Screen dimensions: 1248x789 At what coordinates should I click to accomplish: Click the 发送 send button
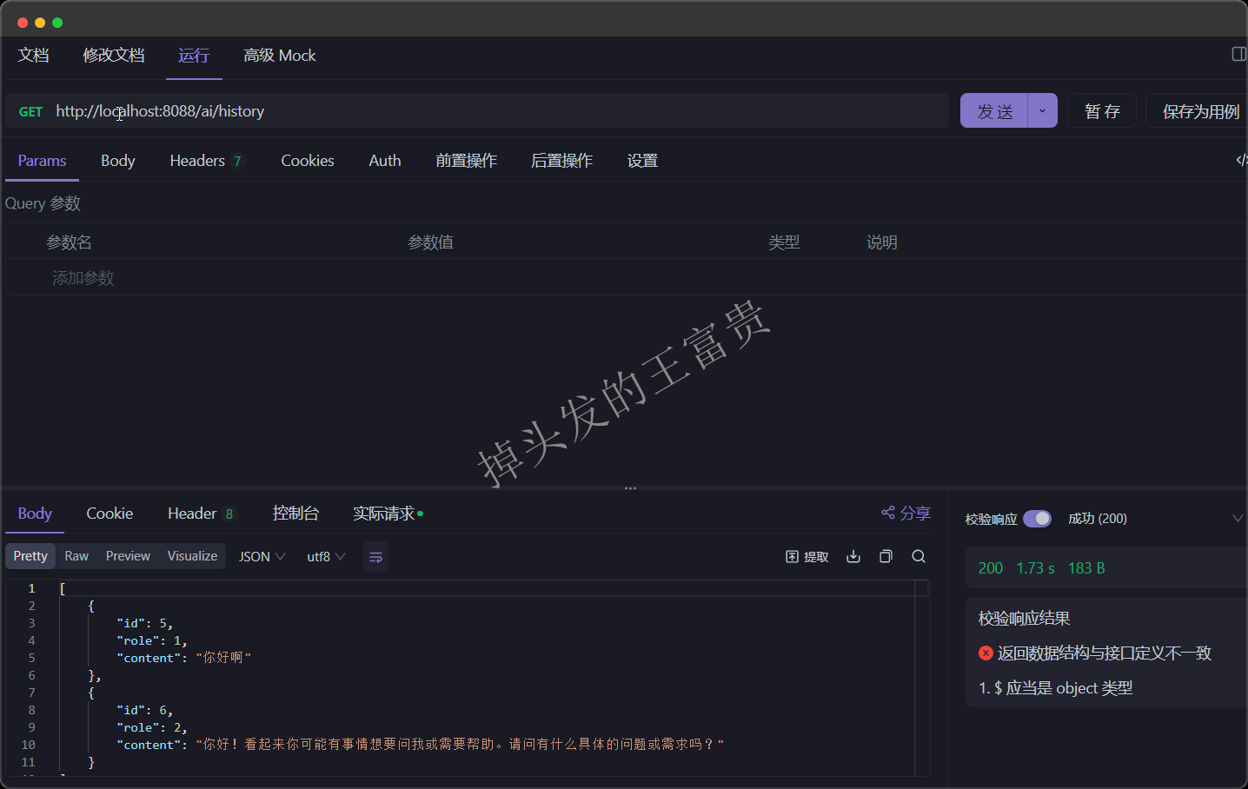[994, 110]
